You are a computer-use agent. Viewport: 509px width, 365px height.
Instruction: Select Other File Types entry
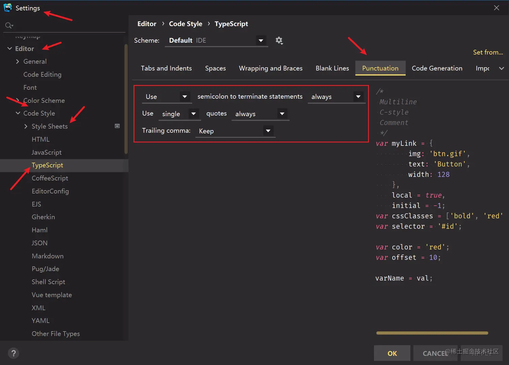56,334
